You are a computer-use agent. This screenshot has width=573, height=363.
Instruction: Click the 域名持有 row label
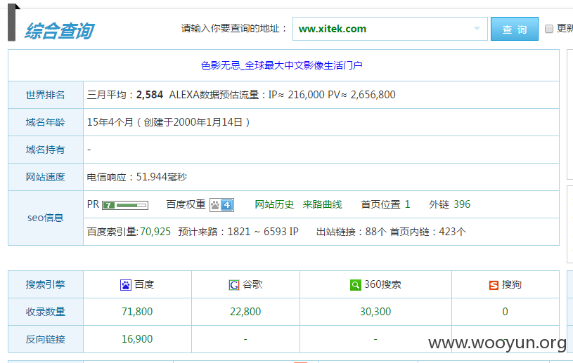click(x=45, y=150)
